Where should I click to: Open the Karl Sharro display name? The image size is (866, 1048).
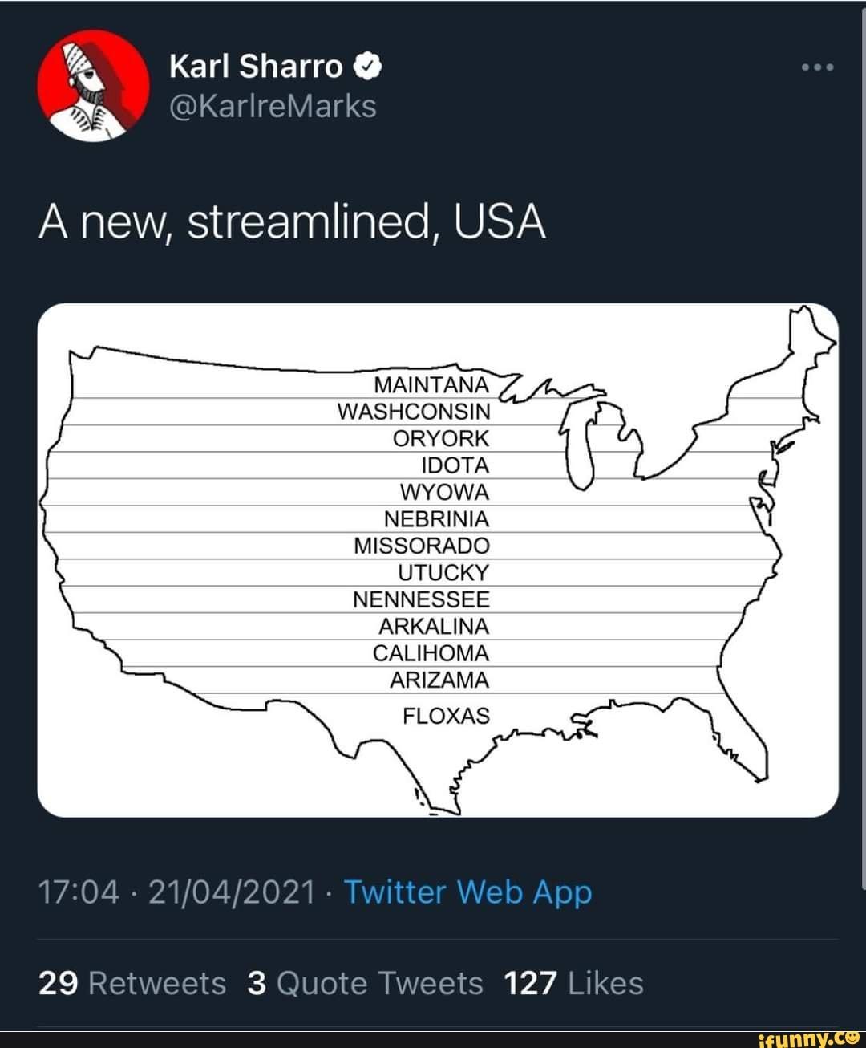256,66
